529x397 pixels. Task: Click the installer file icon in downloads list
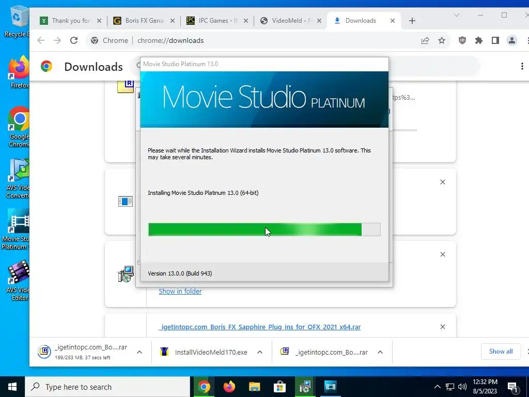tap(126, 274)
